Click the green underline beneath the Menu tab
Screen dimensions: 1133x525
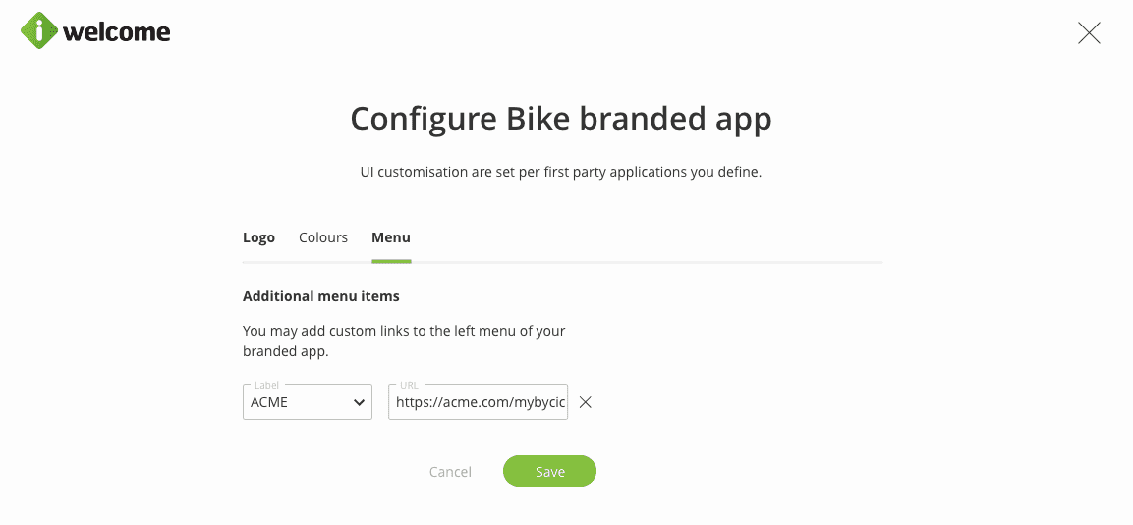[x=391, y=261]
